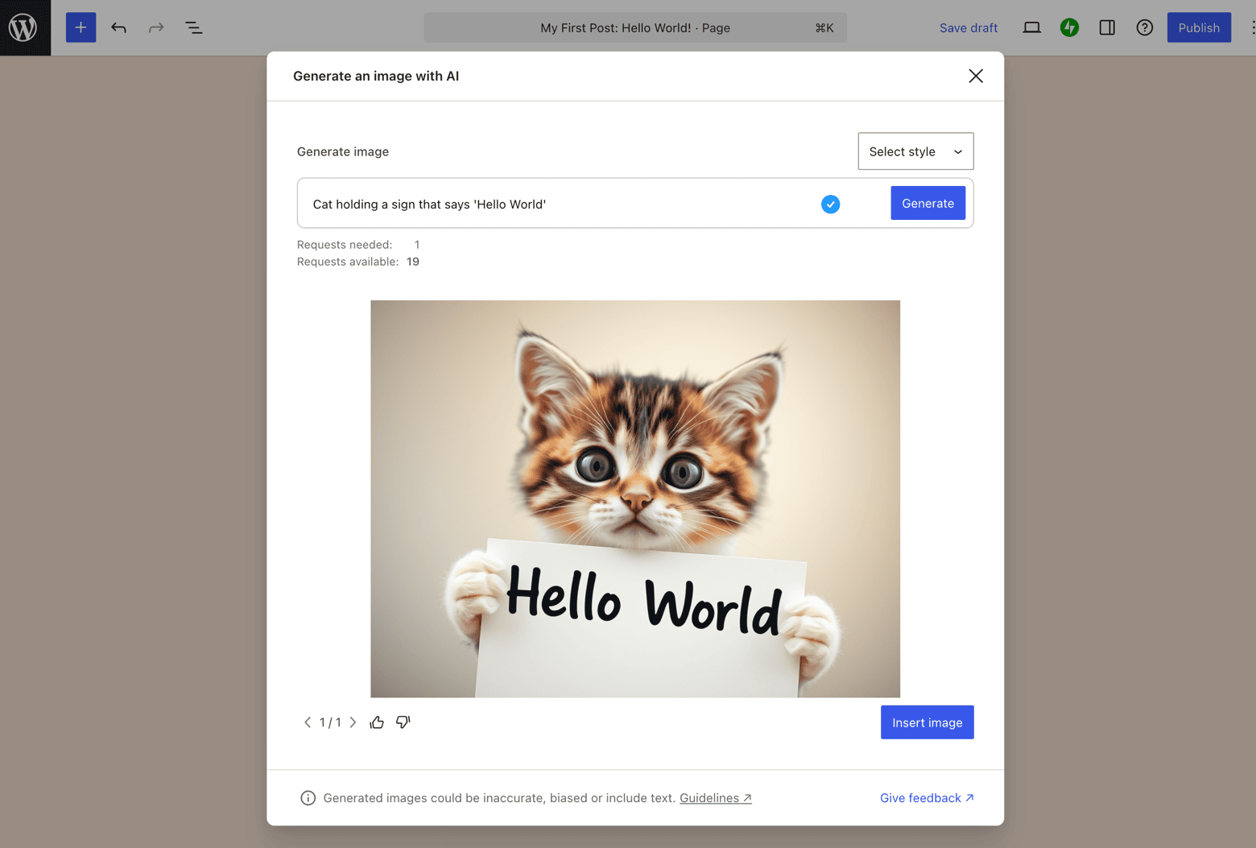Give a thumbs up to the image

click(377, 722)
